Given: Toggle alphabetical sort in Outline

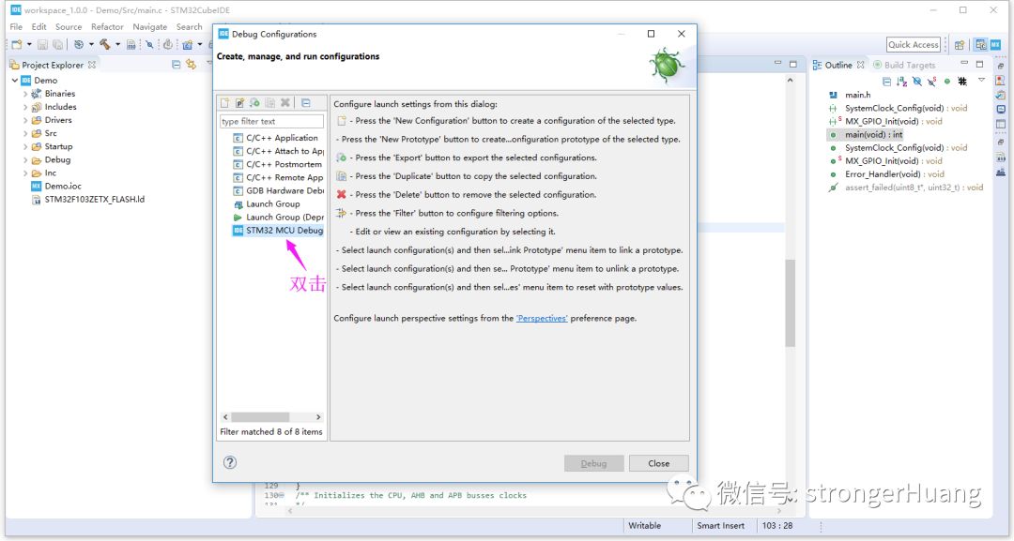Looking at the screenshot, I should pos(902,82).
